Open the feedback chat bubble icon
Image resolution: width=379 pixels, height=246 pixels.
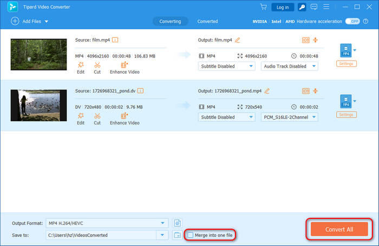click(x=315, y=7)
